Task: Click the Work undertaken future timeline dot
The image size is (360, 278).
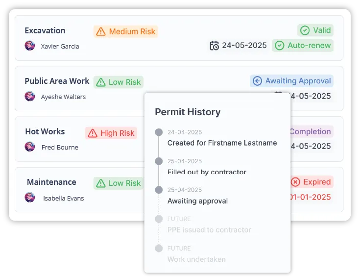Action: tap(159, 249)
